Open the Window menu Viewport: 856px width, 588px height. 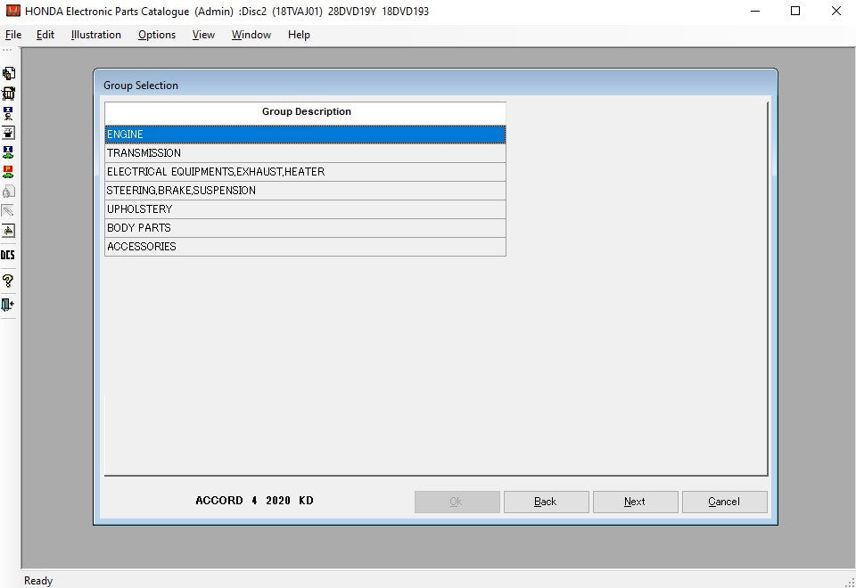point(251,35)
